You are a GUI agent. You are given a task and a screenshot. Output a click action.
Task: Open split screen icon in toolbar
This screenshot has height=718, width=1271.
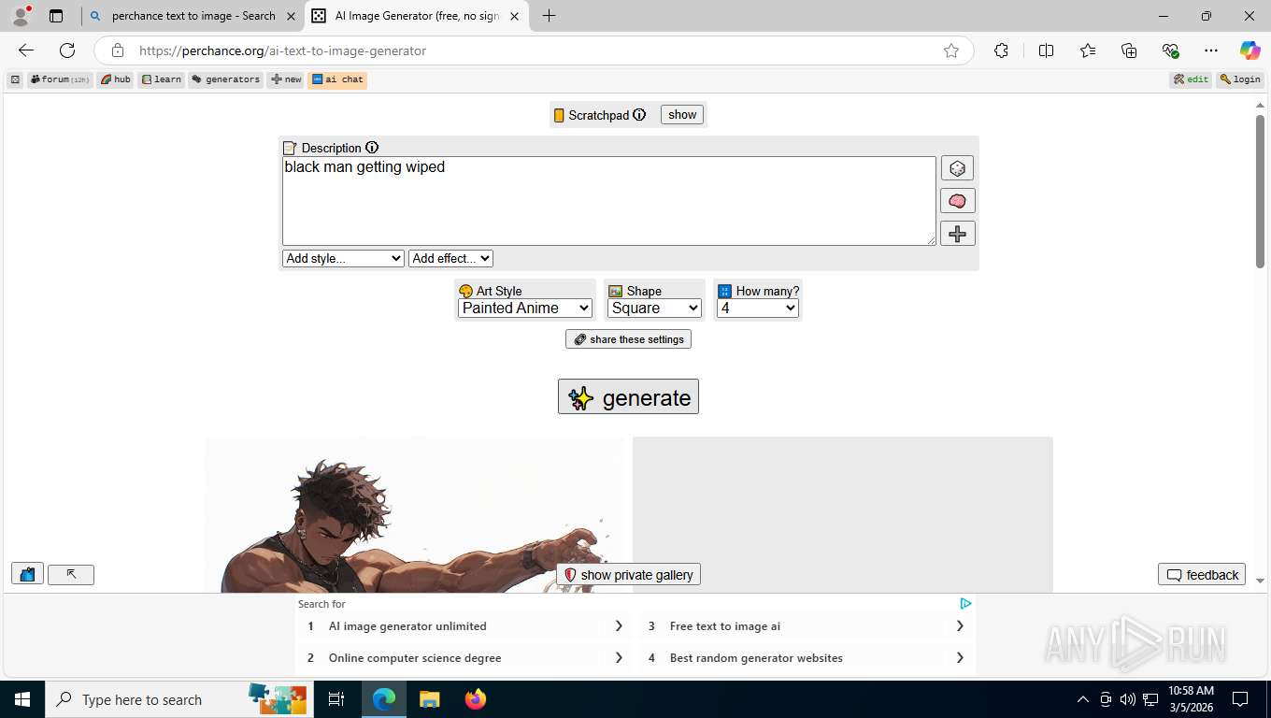pos(1046,50)
